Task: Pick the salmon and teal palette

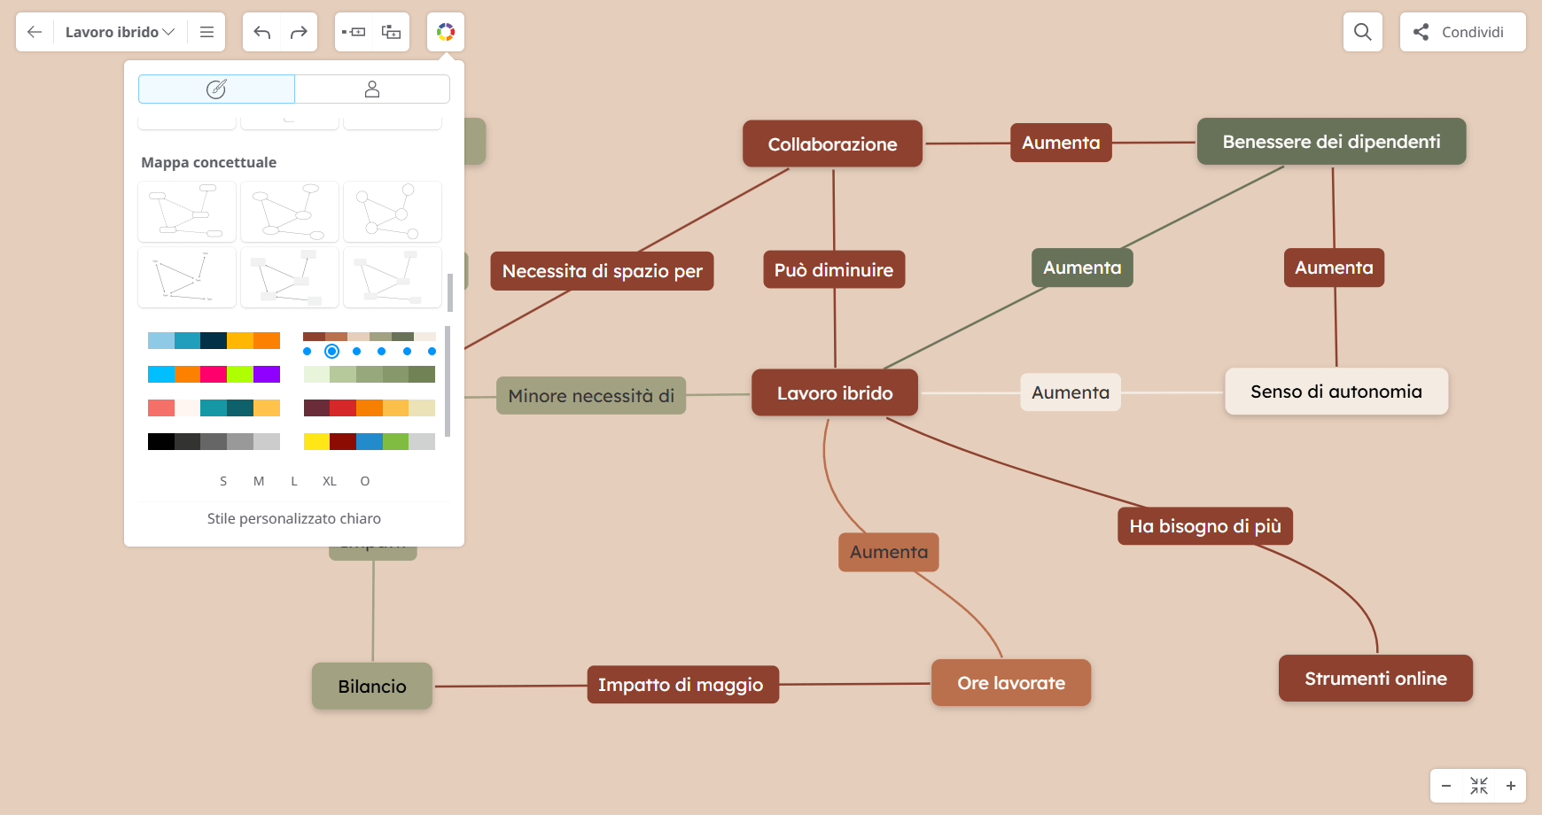Action: point(214,407)
